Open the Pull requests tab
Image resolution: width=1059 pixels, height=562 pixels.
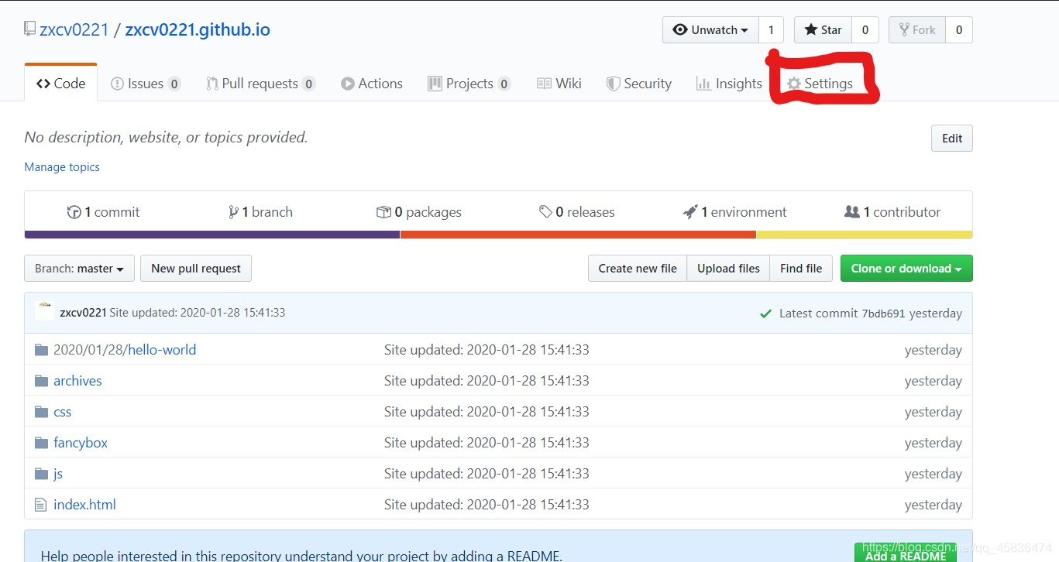pos(261,84)
